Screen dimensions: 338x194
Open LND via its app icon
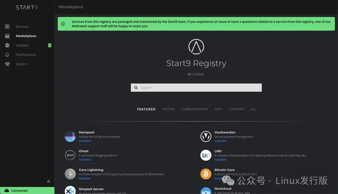tap(206, 155)
